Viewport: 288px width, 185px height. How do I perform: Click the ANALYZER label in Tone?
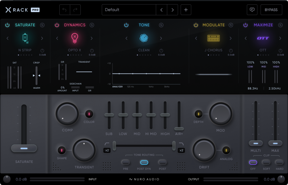(x=117, y=86)
